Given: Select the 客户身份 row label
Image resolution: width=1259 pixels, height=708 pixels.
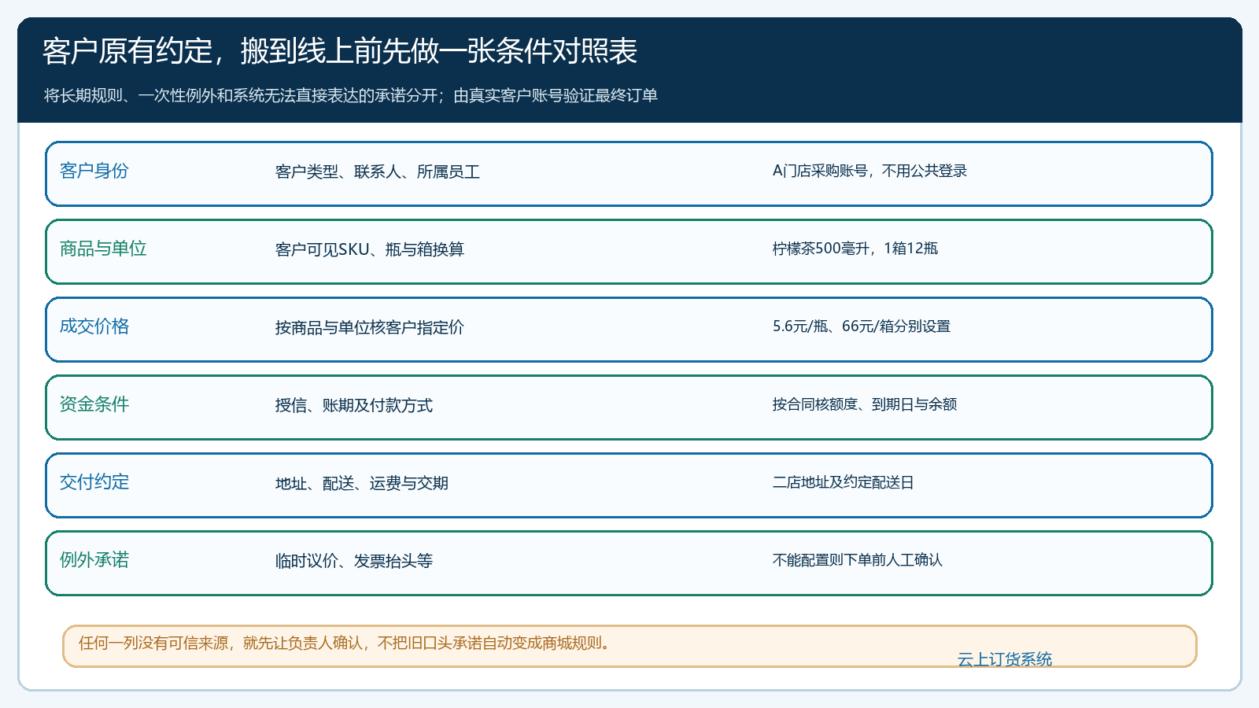Looking at the screenshot, I should pyautogui.click(x=94, y=171).
